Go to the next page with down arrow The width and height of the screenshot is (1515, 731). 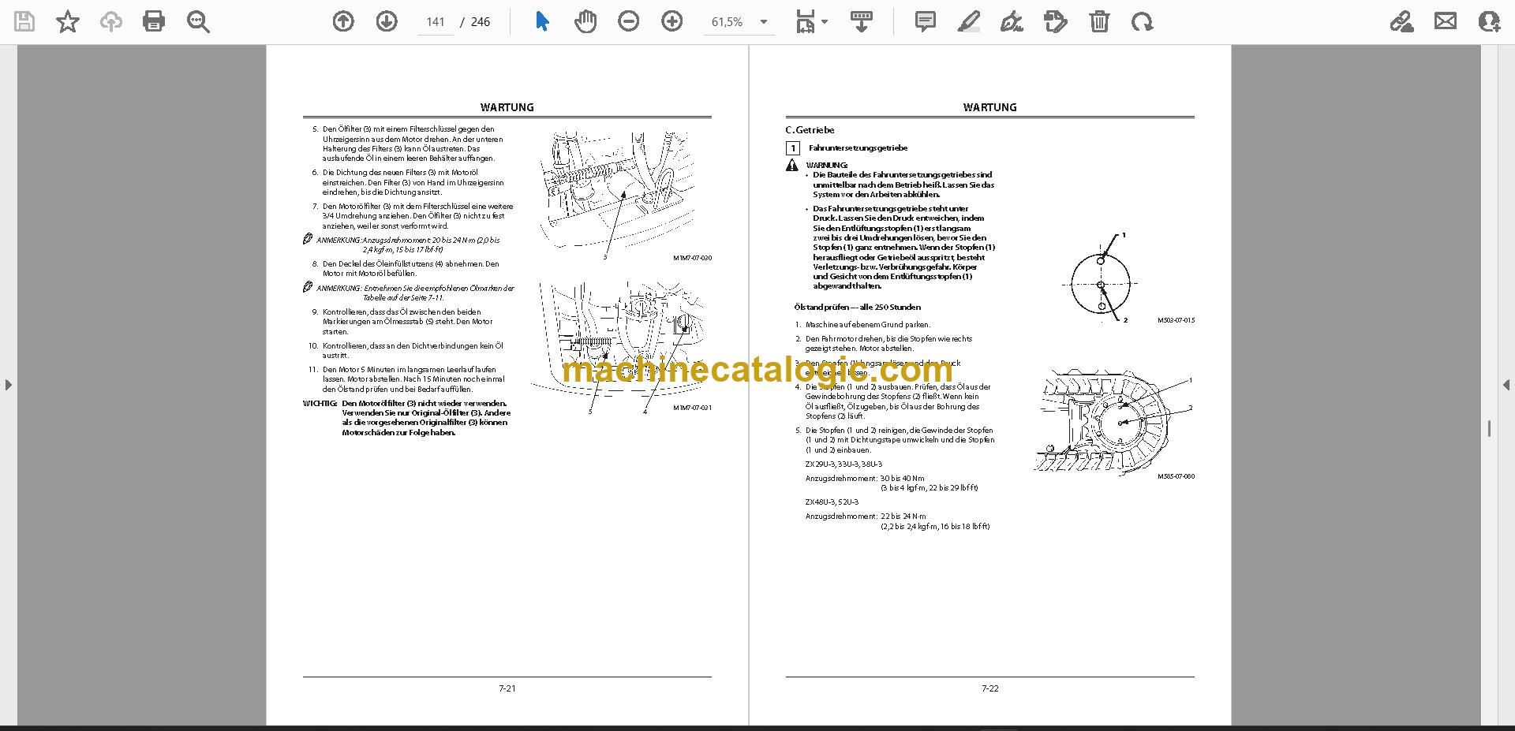tap(387, 21)
